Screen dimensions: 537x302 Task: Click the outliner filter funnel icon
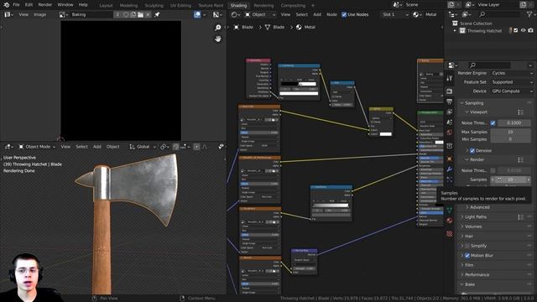pyautogui.click(x=529, y=14)
